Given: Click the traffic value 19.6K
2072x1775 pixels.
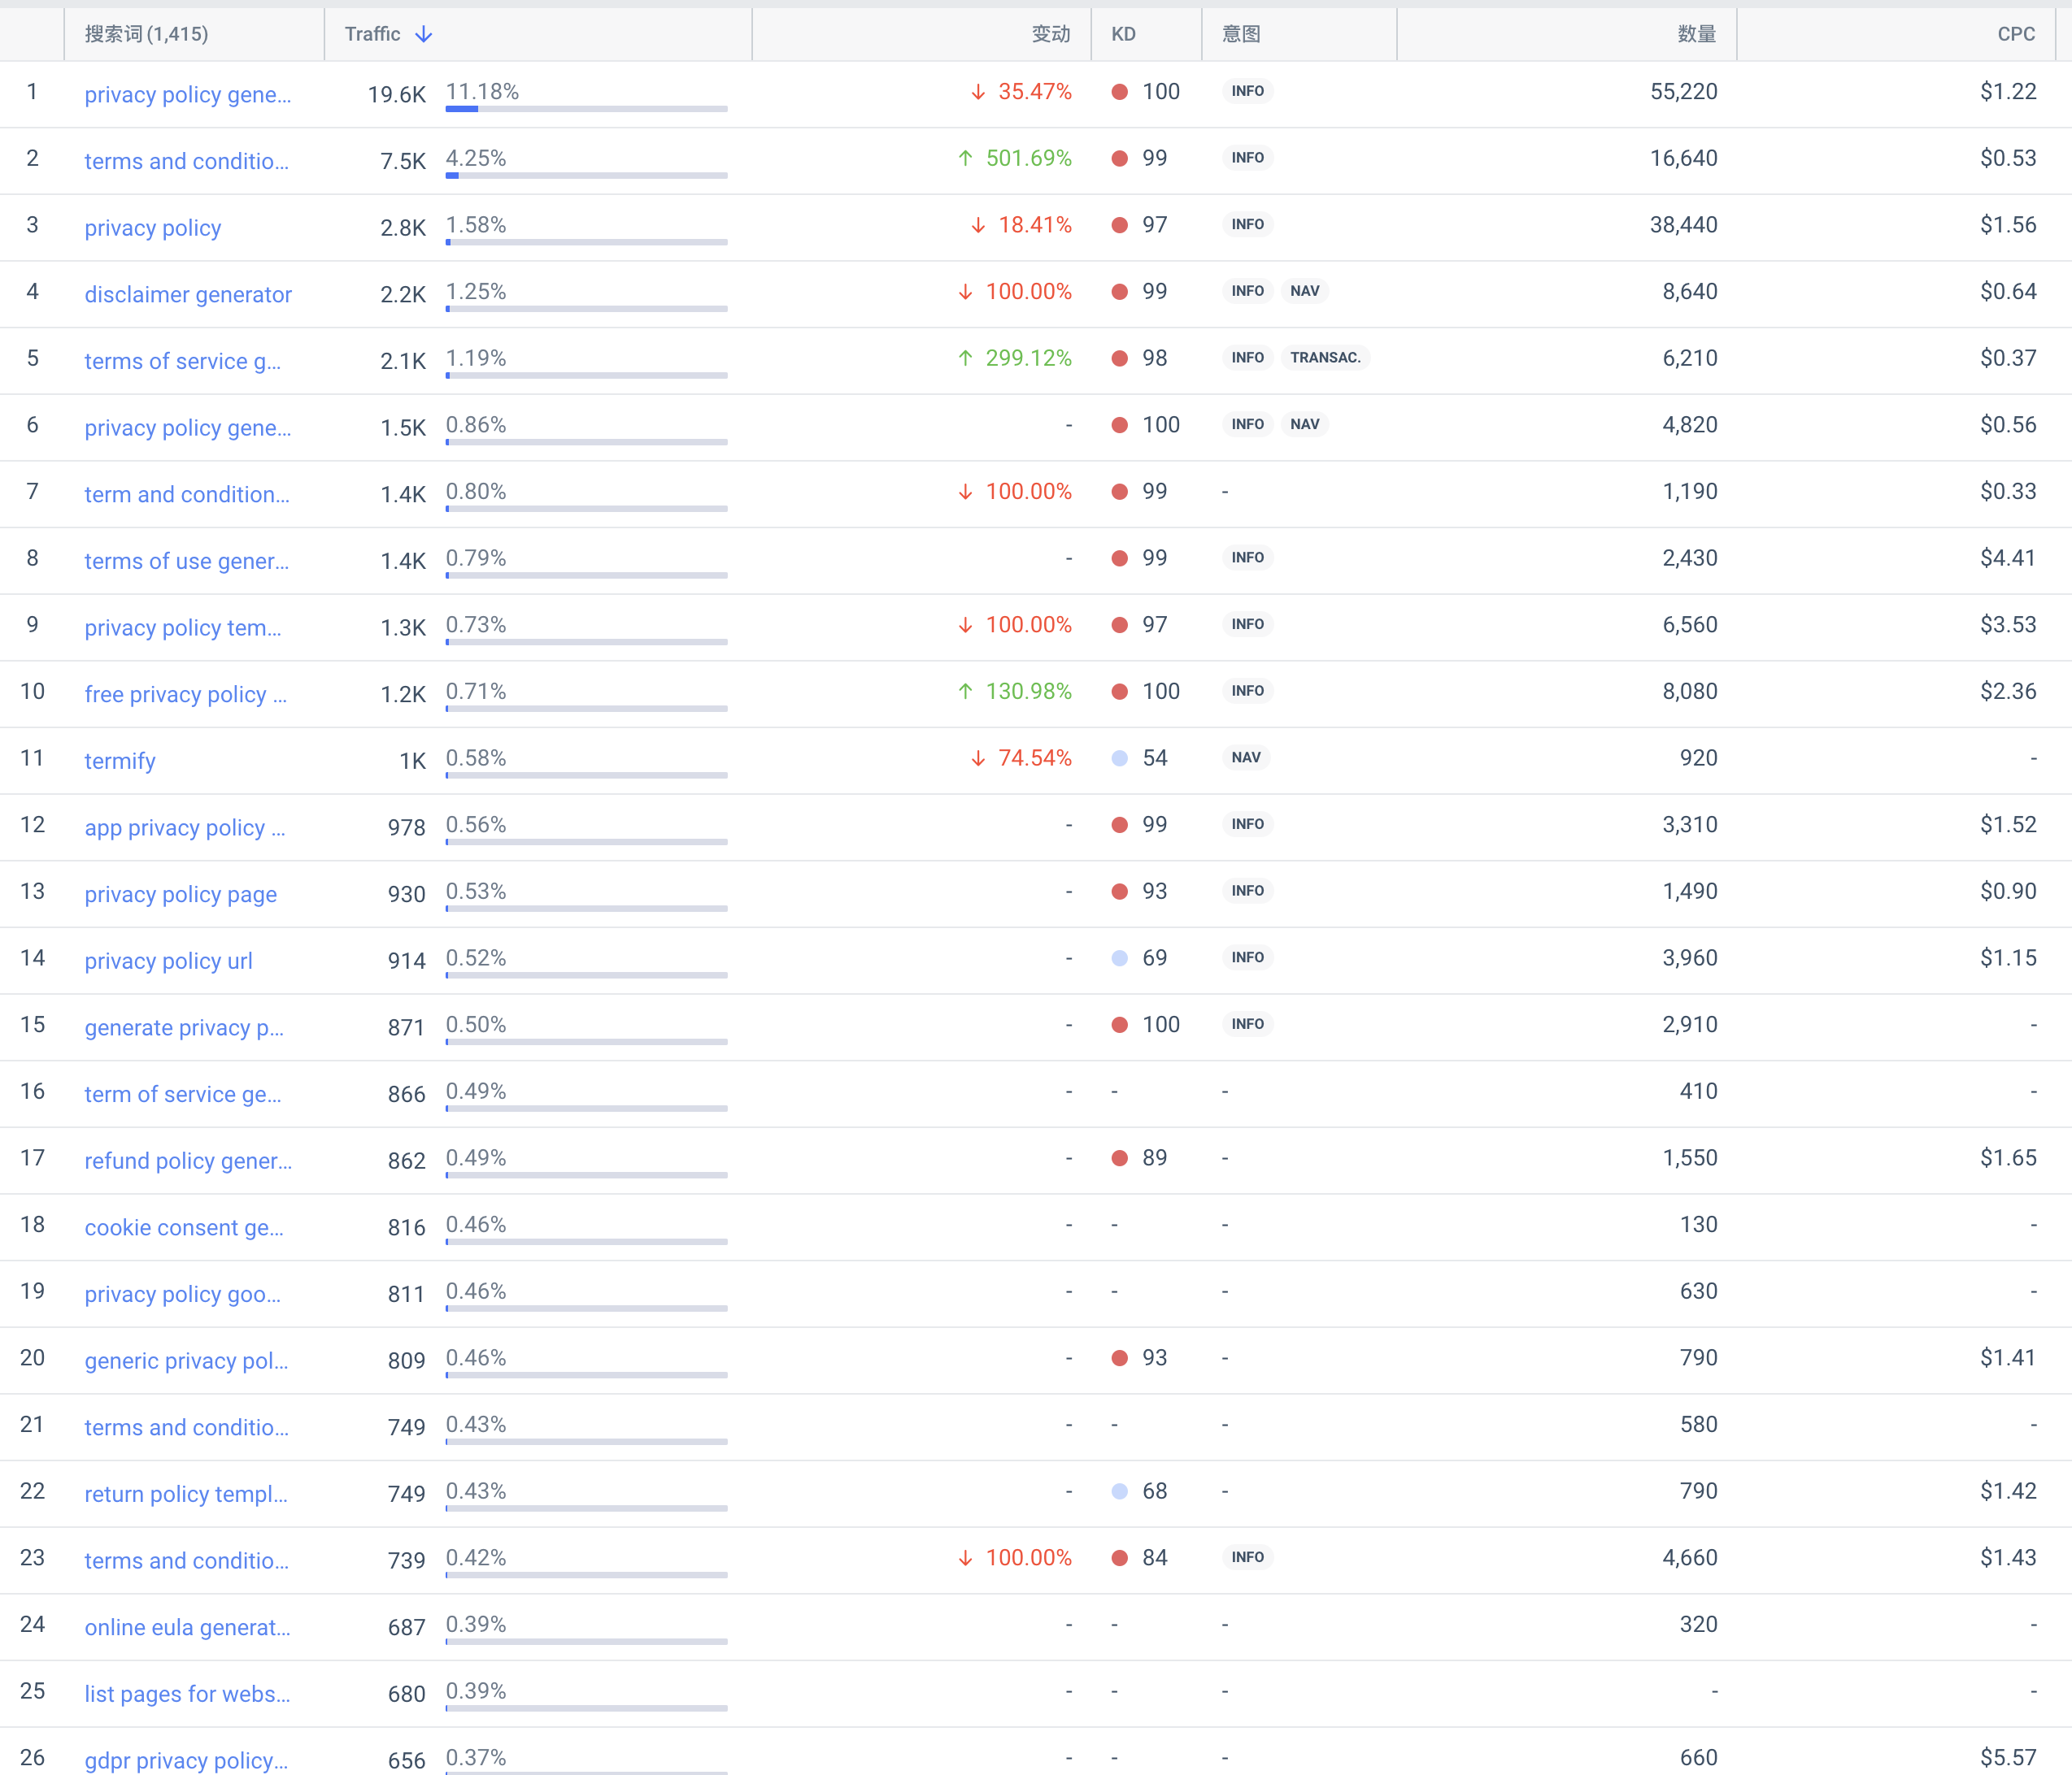Looking at the screenshot, I should click(x=396, y=95).
